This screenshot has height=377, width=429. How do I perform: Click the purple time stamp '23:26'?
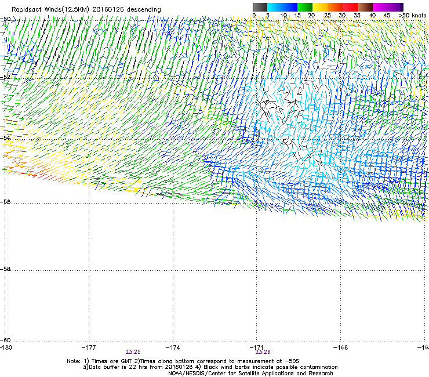coord(263,352)
